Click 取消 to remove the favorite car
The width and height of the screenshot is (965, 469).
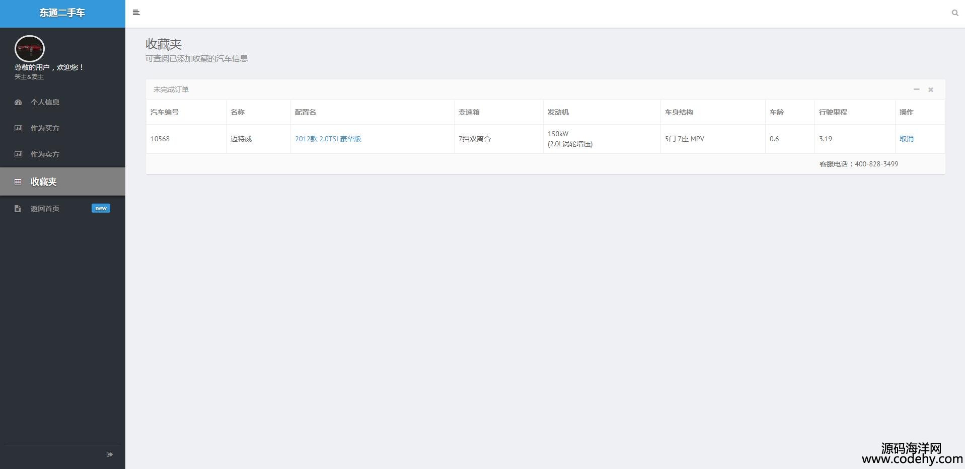tap(906, 139)
